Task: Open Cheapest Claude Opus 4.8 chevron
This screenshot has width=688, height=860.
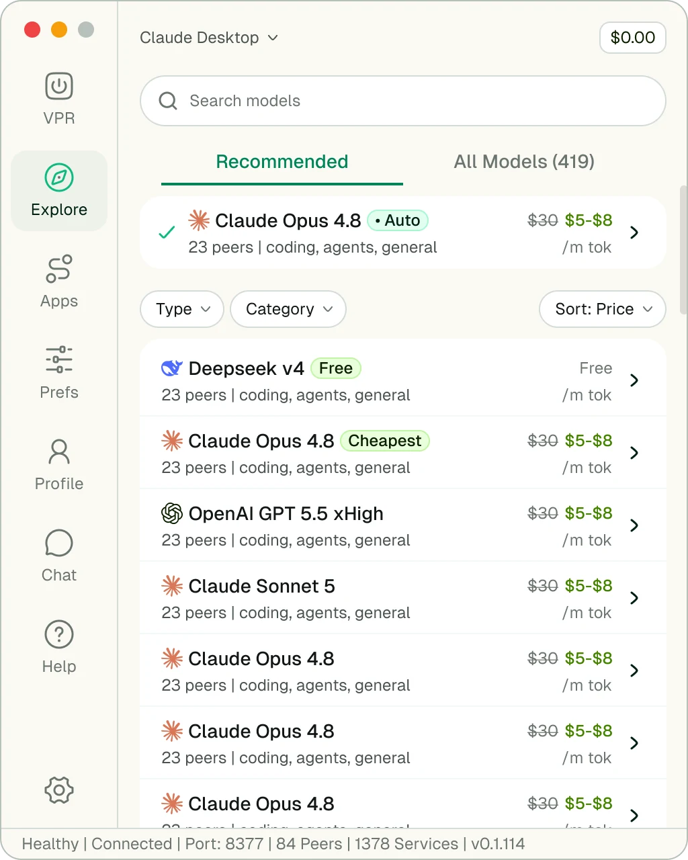Action: (x=634, y=453)
